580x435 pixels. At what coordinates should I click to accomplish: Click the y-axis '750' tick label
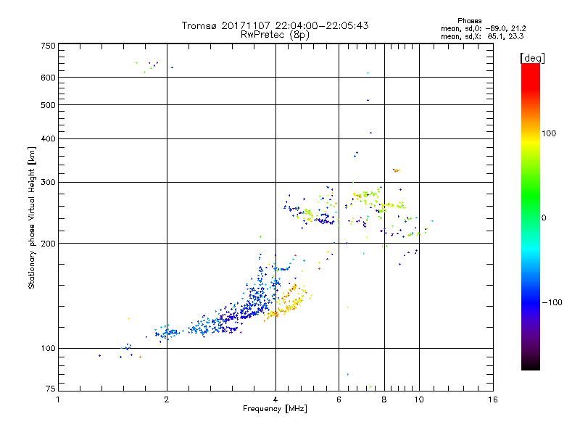tap(48, 46)
